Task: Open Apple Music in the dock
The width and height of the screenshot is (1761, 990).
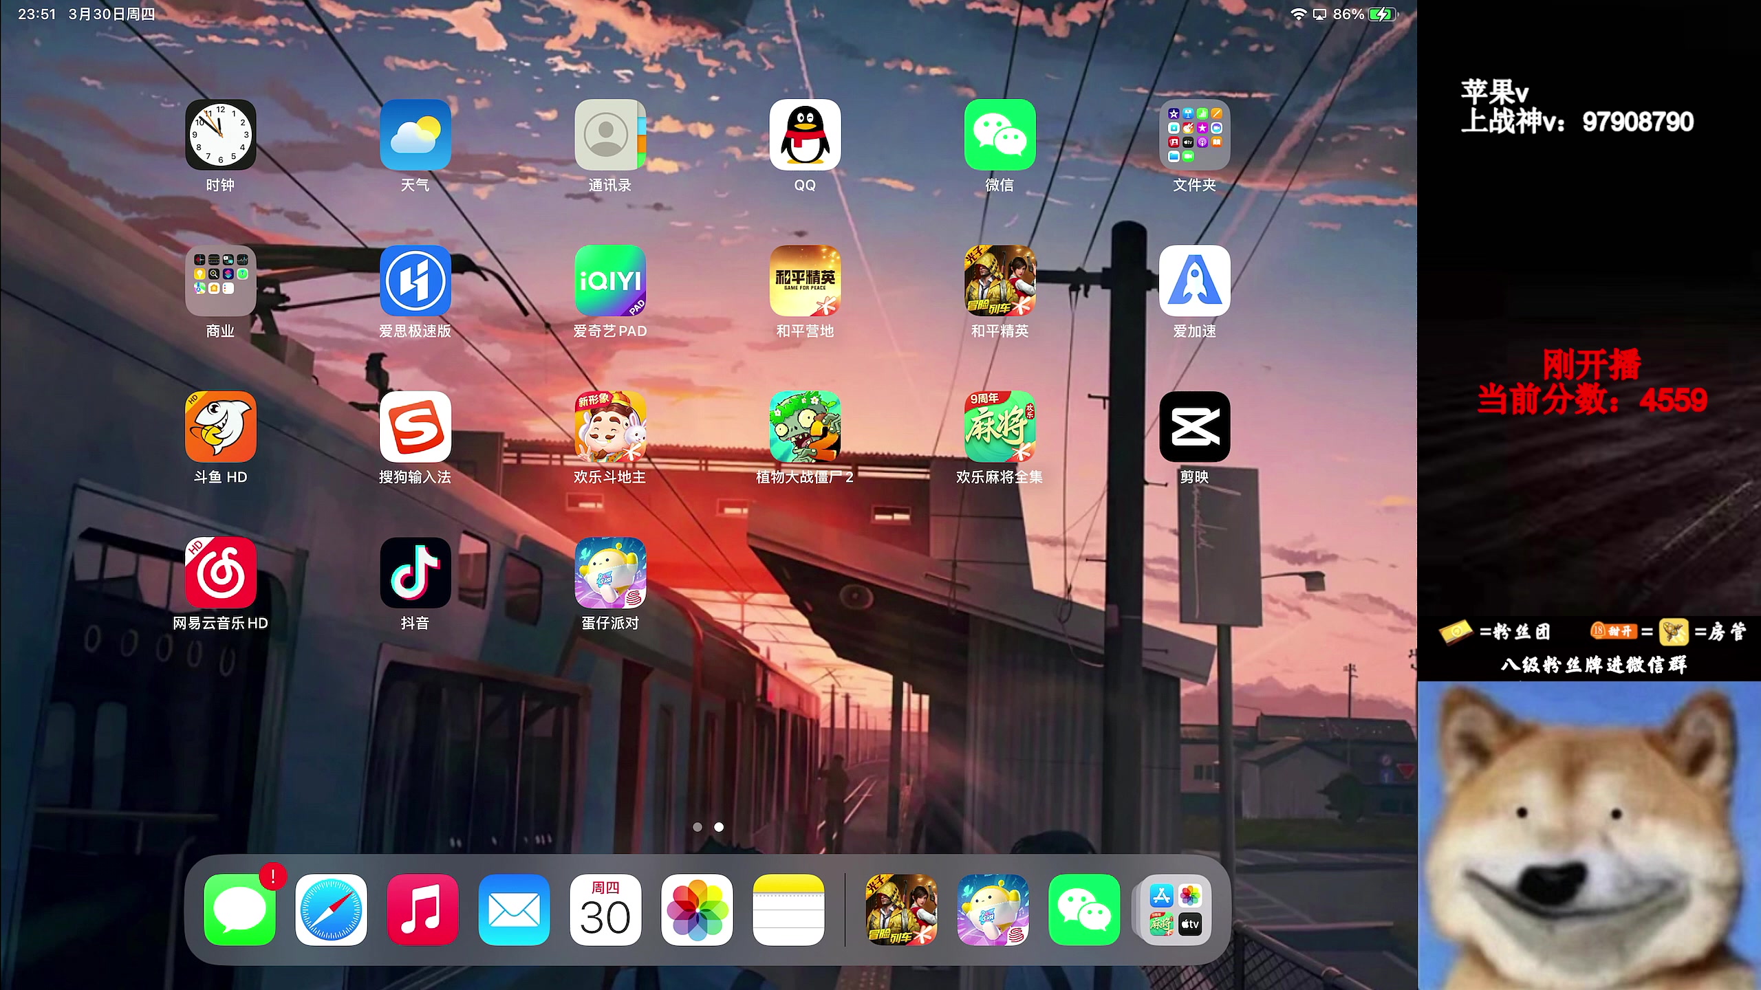Action: coord(422,910)
